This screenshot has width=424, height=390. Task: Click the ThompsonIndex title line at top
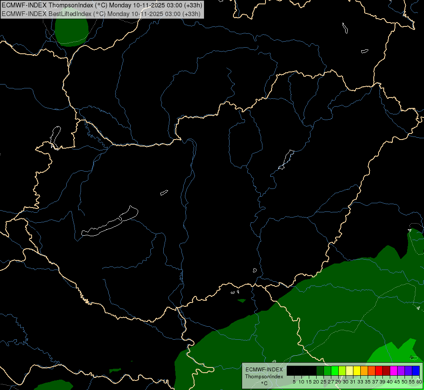click(102, 5)
